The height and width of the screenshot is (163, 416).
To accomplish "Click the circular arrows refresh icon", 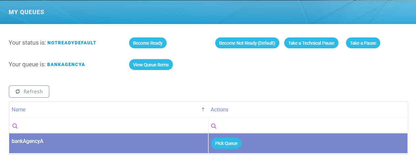I will click(x=18, y=92).
